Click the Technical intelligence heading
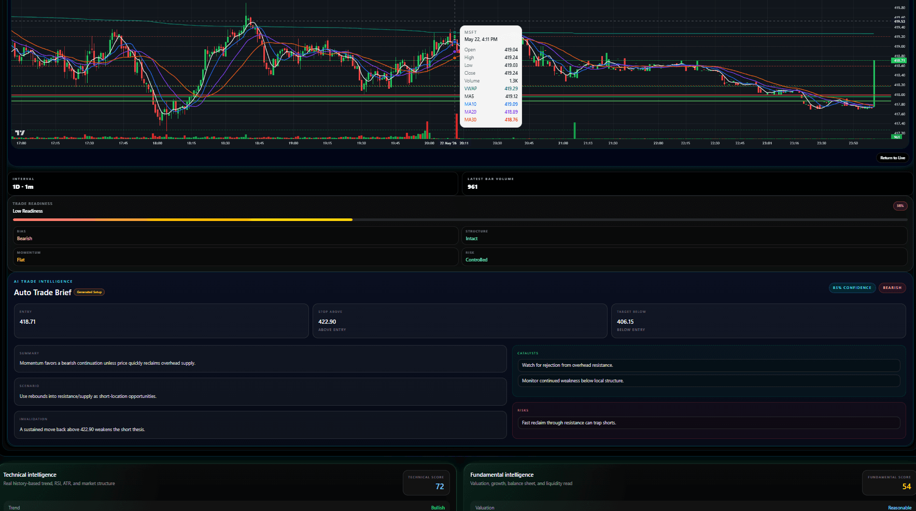This screenshot has height=511, width=916. (30, 475)
